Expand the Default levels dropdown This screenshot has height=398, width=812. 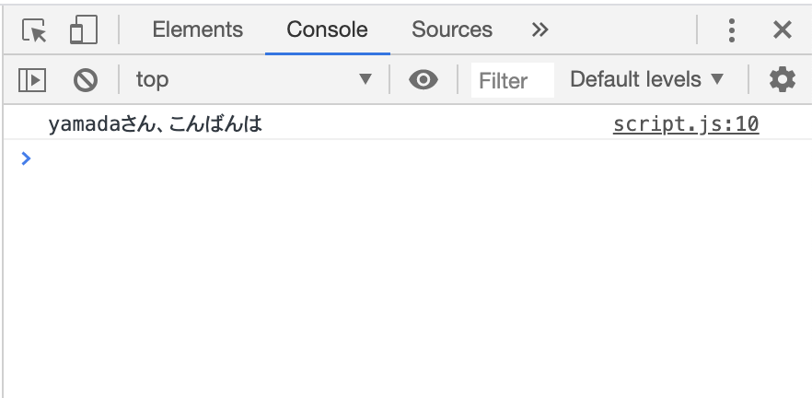(647, 80)
